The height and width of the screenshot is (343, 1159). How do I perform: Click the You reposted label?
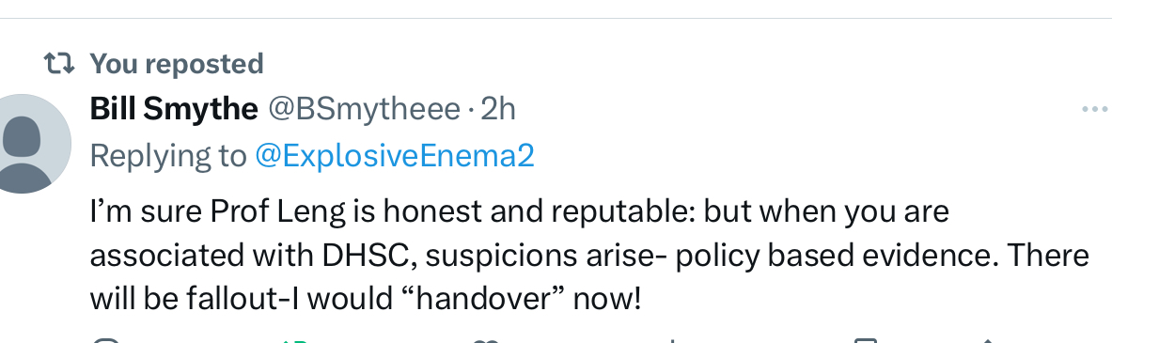click(x=177, y=64)
